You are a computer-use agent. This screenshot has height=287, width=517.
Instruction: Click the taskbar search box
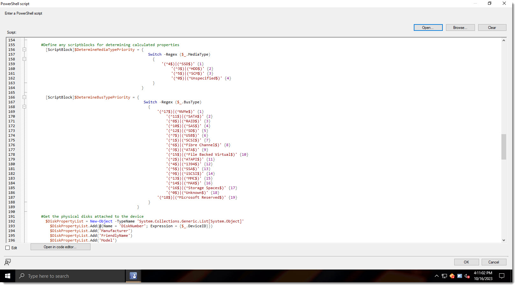pyautogui.click(x=70, y=276)
